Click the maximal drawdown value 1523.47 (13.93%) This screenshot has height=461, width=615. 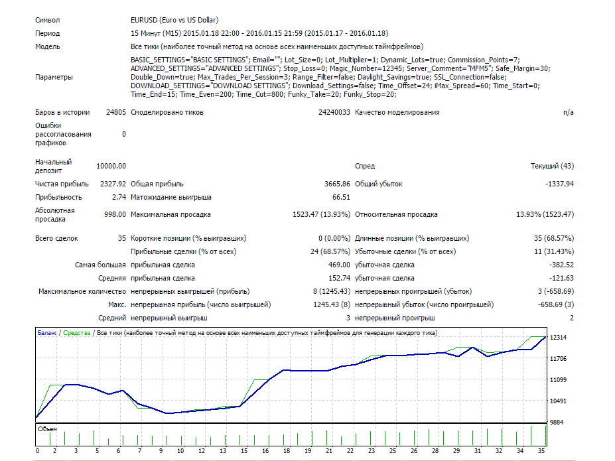(322, 214)
